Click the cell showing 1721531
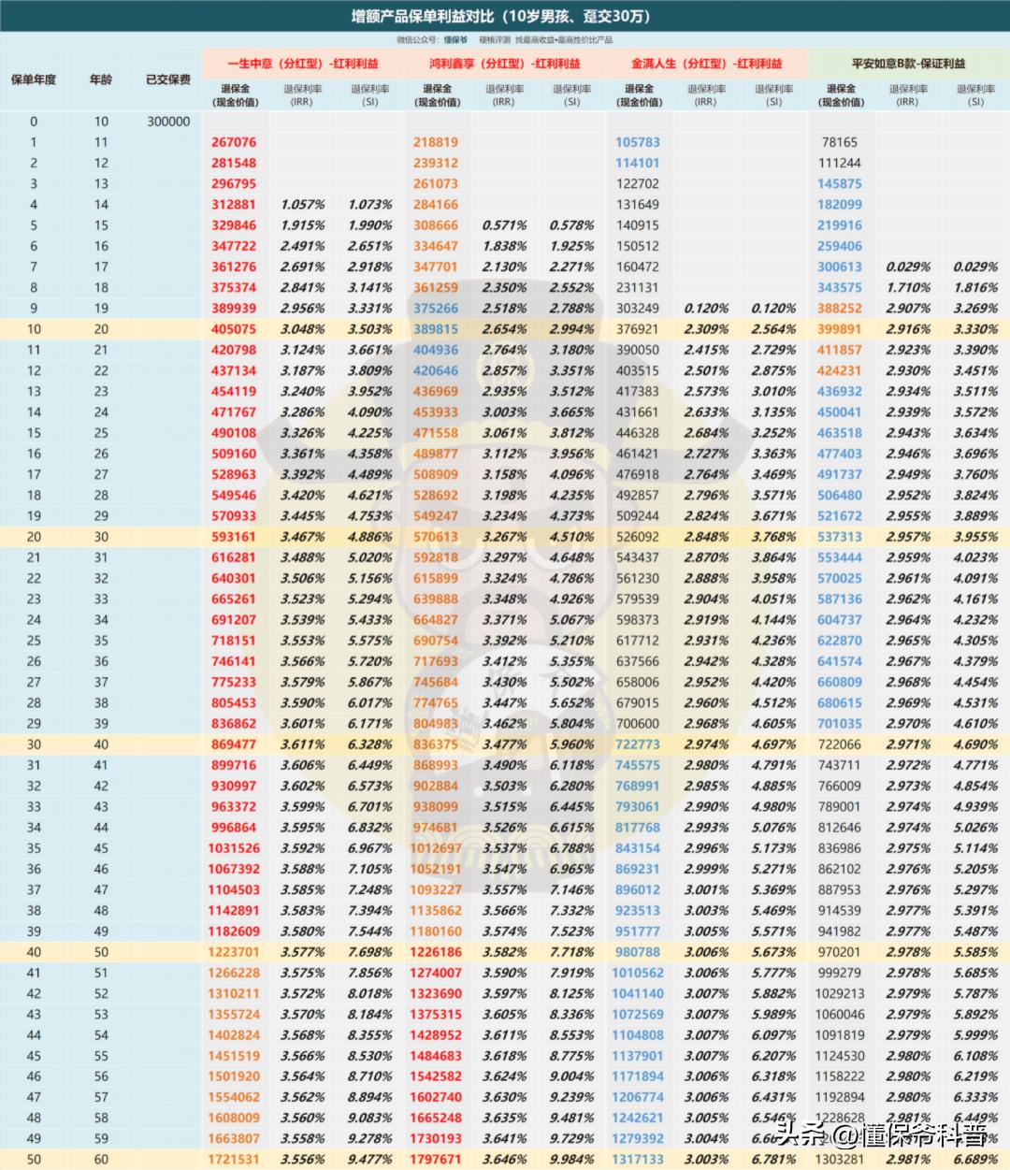 coord(234,1159)
